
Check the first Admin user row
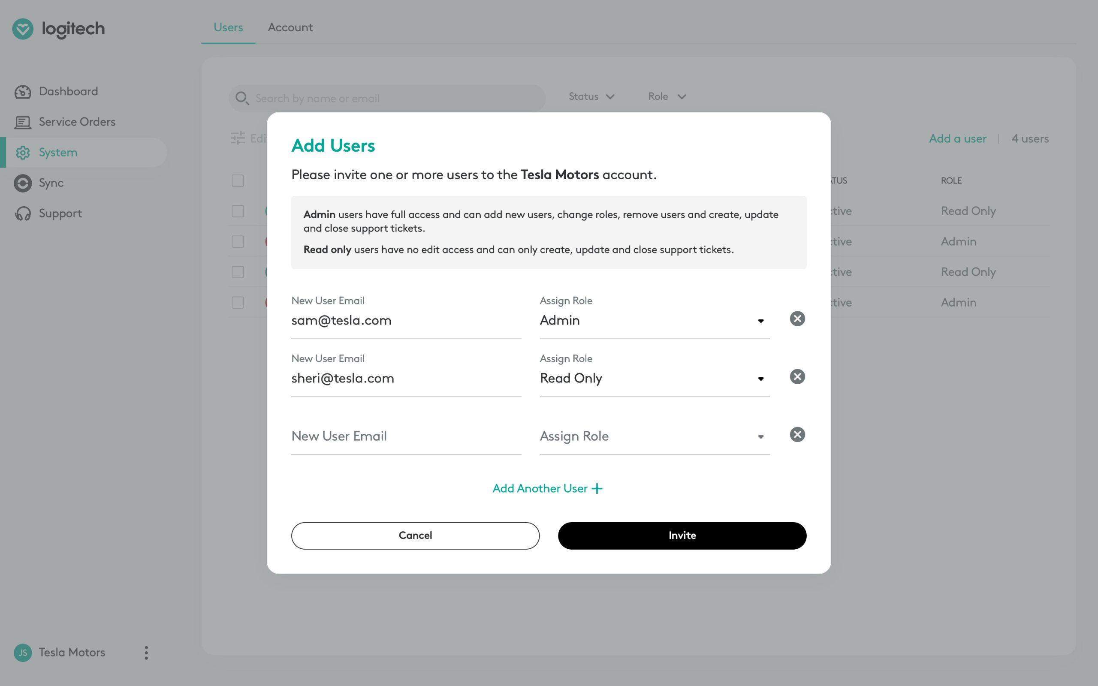point(238,241)
